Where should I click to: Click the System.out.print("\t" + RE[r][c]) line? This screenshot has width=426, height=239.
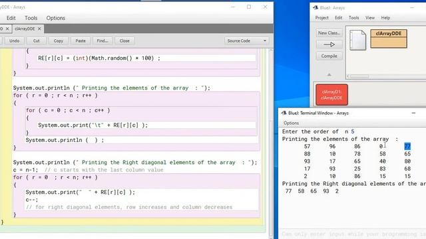click(93, 125)
